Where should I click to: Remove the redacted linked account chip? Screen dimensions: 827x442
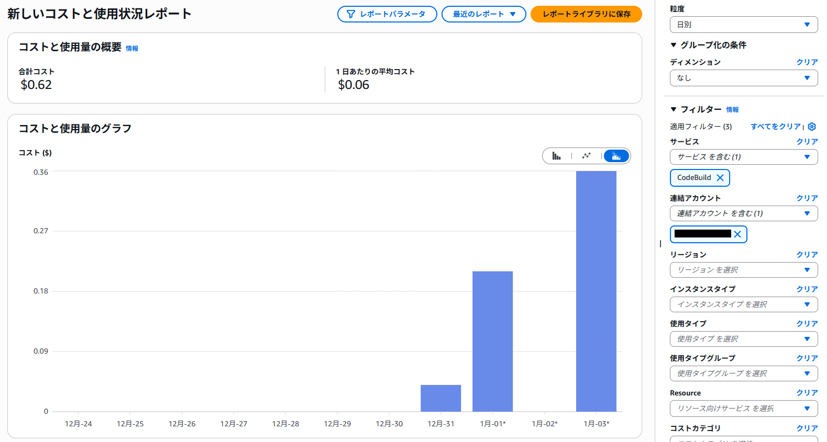coord(737,234)
